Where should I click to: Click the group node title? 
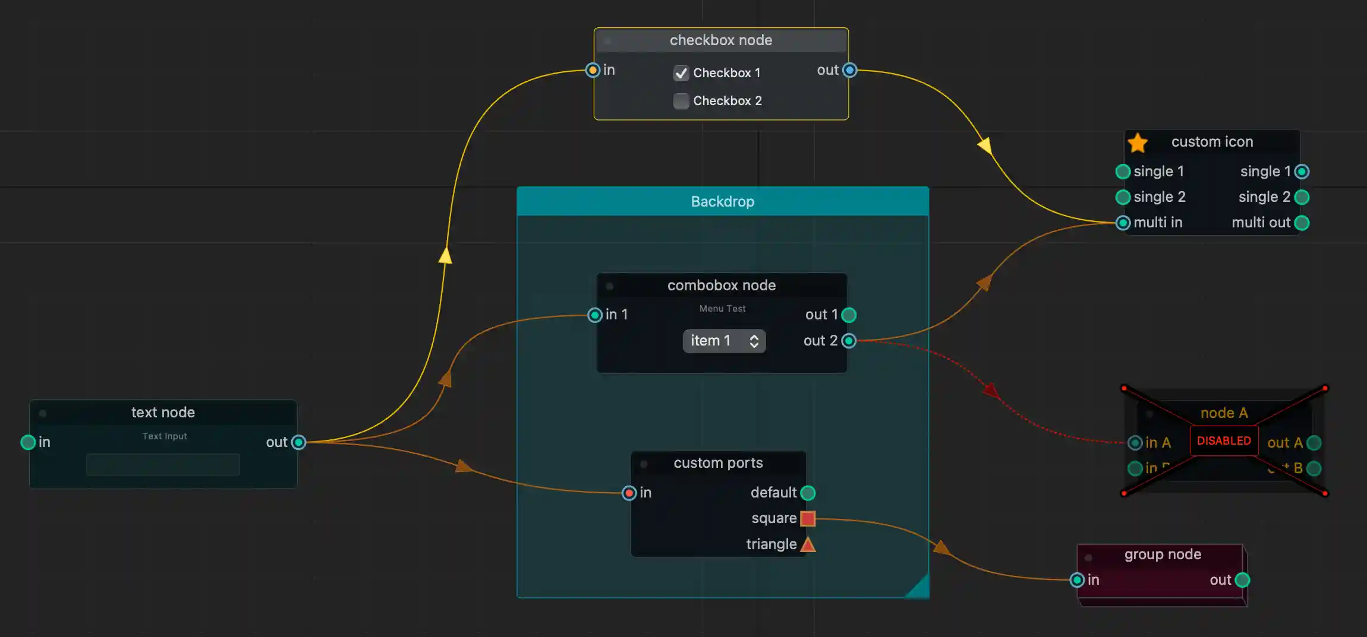point(1163,554)
